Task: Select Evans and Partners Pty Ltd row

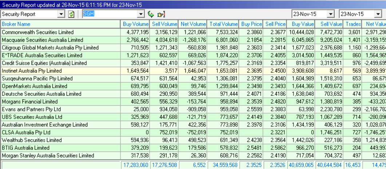Action: point(193,109)
